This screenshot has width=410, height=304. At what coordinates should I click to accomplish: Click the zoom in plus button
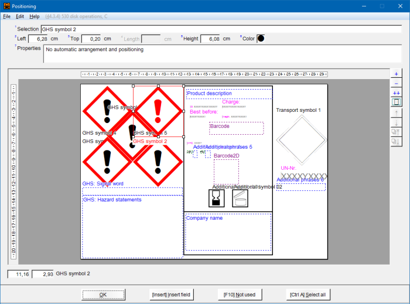396,74
